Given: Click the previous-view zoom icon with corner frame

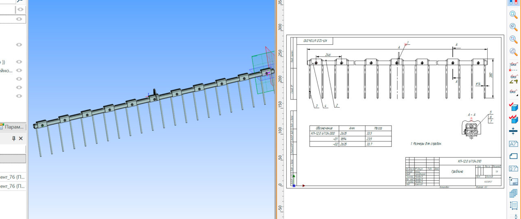Looking at the screenshot, I should point(513,52).
